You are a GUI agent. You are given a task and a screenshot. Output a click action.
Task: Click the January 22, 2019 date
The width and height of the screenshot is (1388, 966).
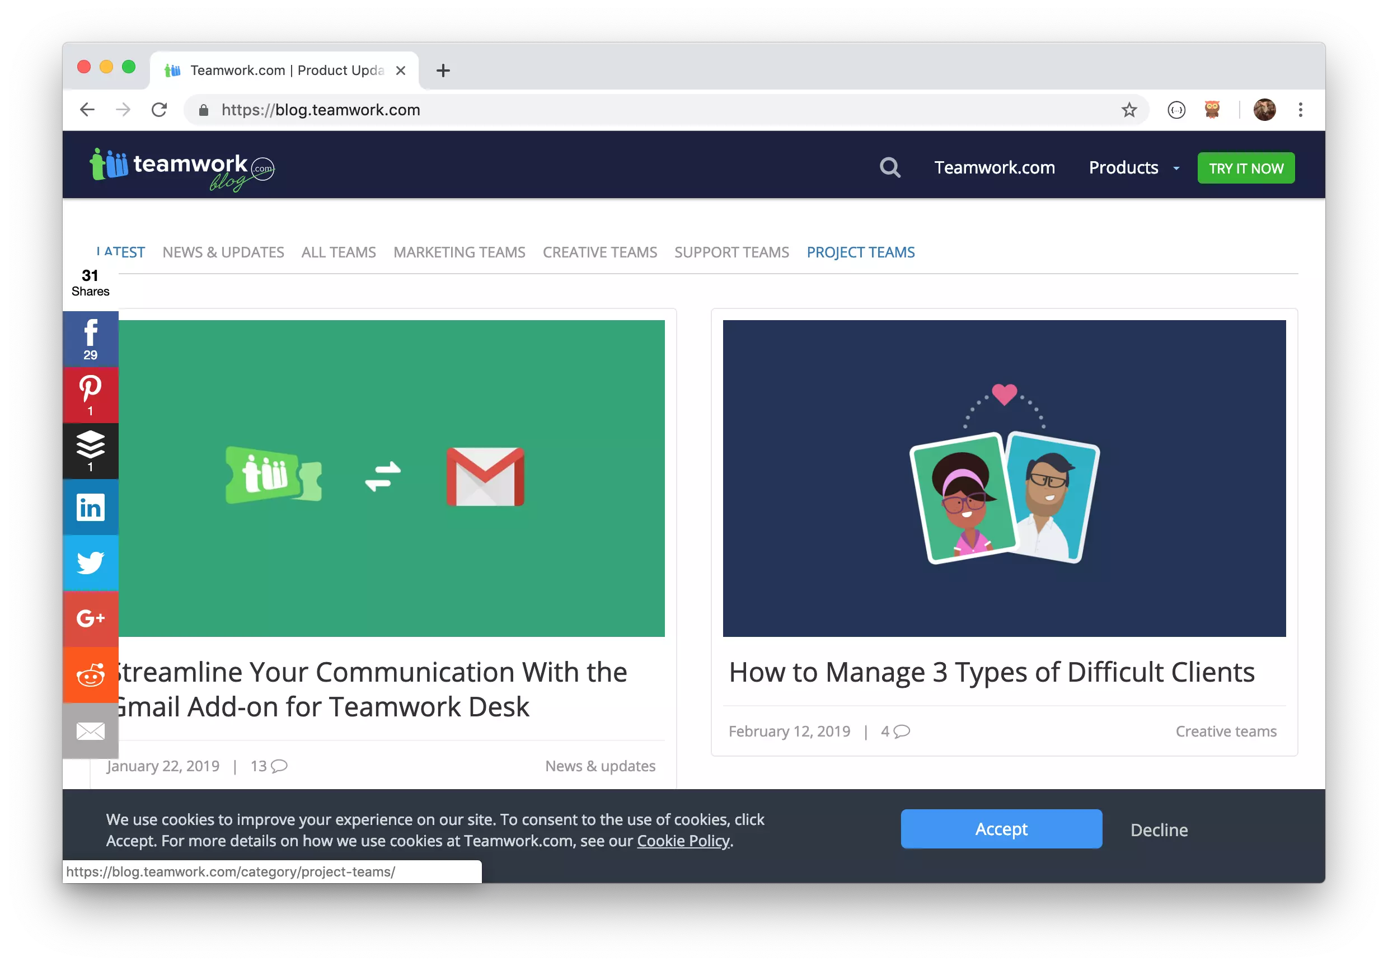(x=163, y=766)
